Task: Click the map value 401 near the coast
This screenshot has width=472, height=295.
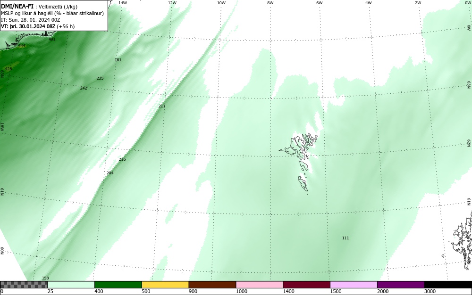Action: coord(52,39)
